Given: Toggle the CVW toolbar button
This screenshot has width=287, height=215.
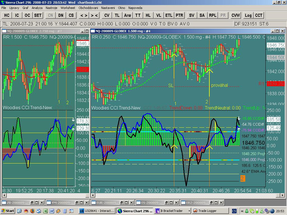Looking at the screenshot, I should pos(235,15).
